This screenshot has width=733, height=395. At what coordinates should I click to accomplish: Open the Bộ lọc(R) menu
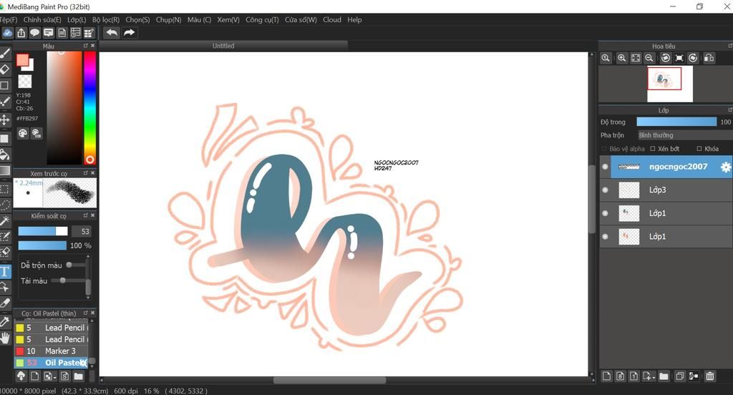click(106, 19)
